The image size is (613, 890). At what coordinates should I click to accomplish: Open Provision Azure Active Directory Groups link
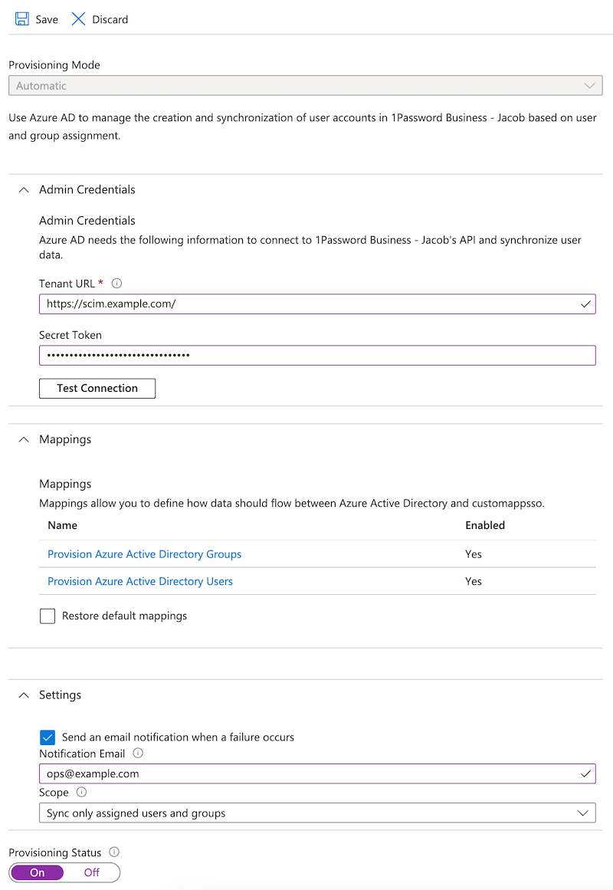144,554
